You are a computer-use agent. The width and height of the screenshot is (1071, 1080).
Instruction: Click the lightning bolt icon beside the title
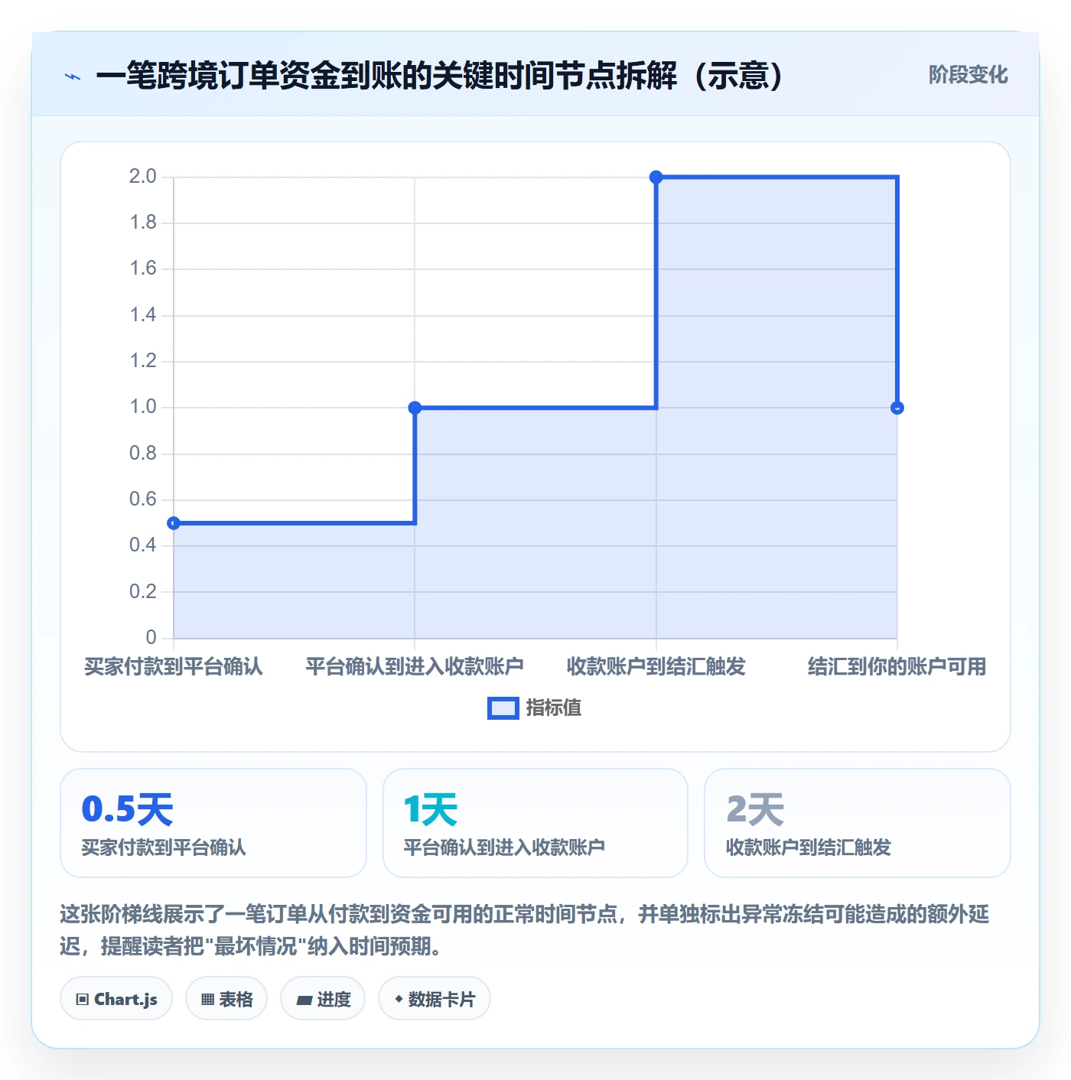pos(73,76)
